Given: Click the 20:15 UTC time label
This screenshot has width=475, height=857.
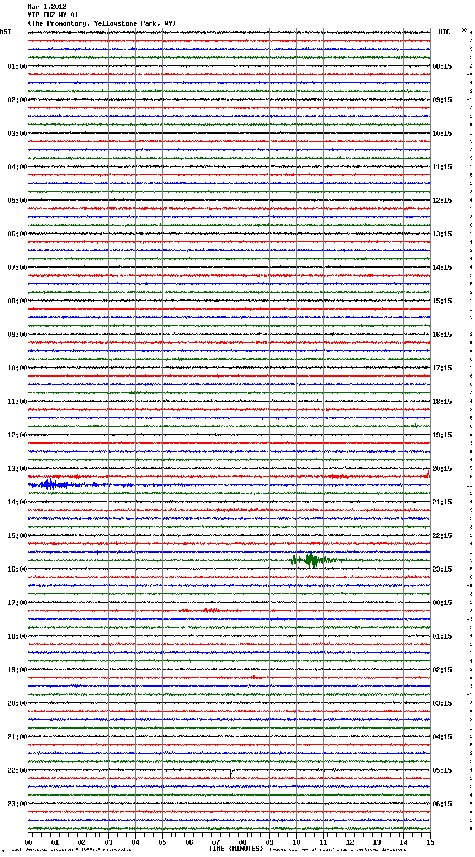Looking at the screenshot, I should tap(442, 469).
